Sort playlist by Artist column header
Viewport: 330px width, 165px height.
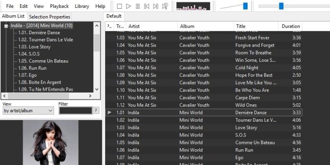(151, 26)
